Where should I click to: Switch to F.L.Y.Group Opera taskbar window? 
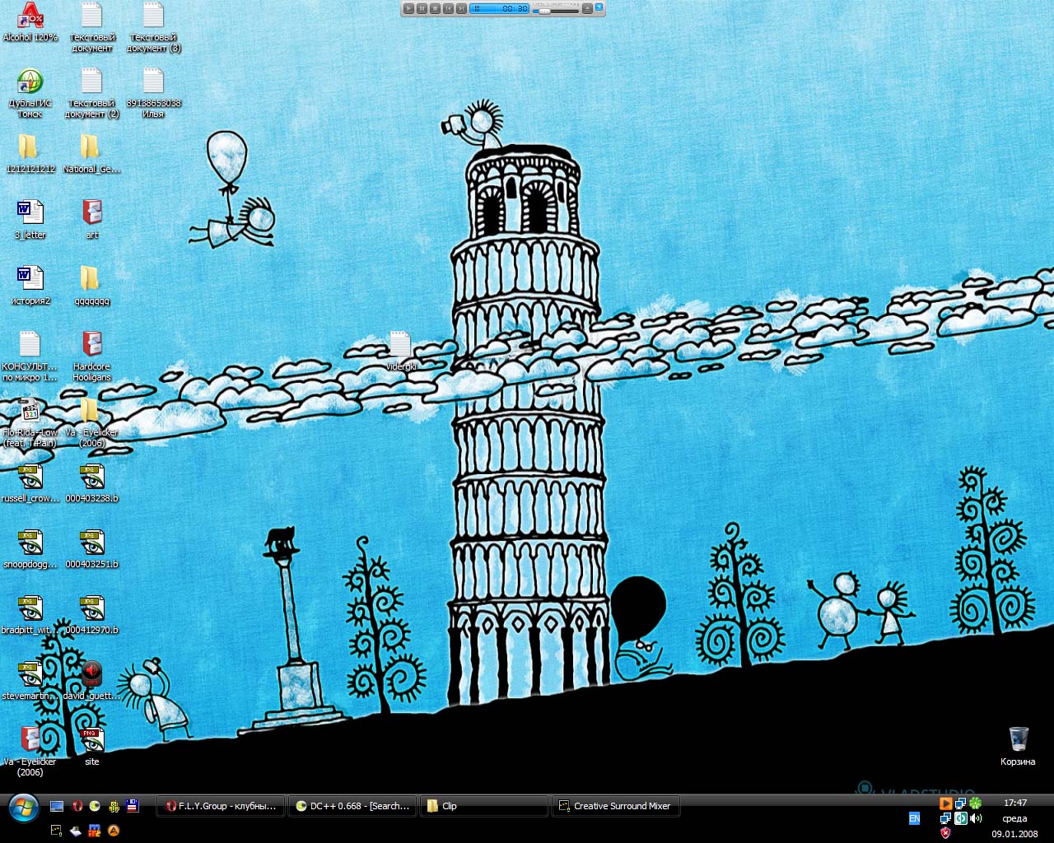click(x=222, y=806)
